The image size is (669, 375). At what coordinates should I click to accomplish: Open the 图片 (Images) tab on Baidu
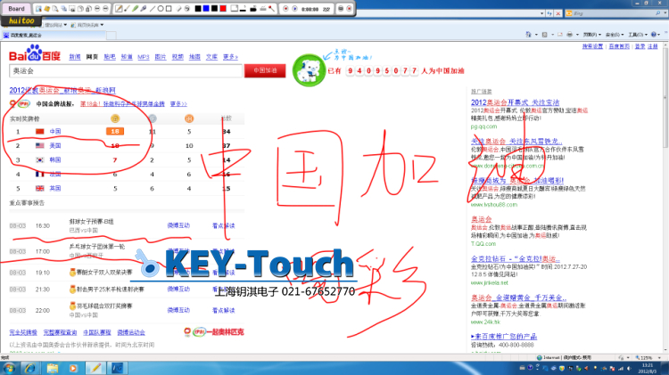coord(161,57)
